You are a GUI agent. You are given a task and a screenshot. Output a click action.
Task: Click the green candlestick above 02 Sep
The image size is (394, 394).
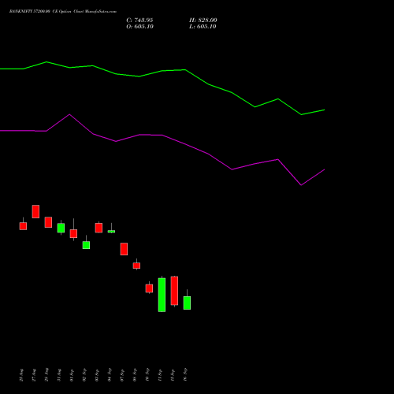[x=86, y=245]
